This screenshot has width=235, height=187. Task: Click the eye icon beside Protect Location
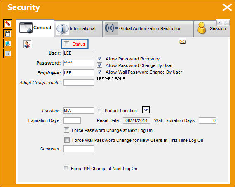pos(146,110)
